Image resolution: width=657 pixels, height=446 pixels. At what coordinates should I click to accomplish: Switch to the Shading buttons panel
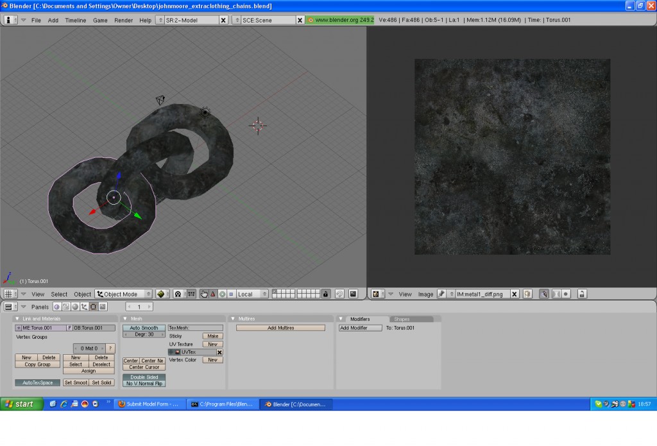click(75, 307)
